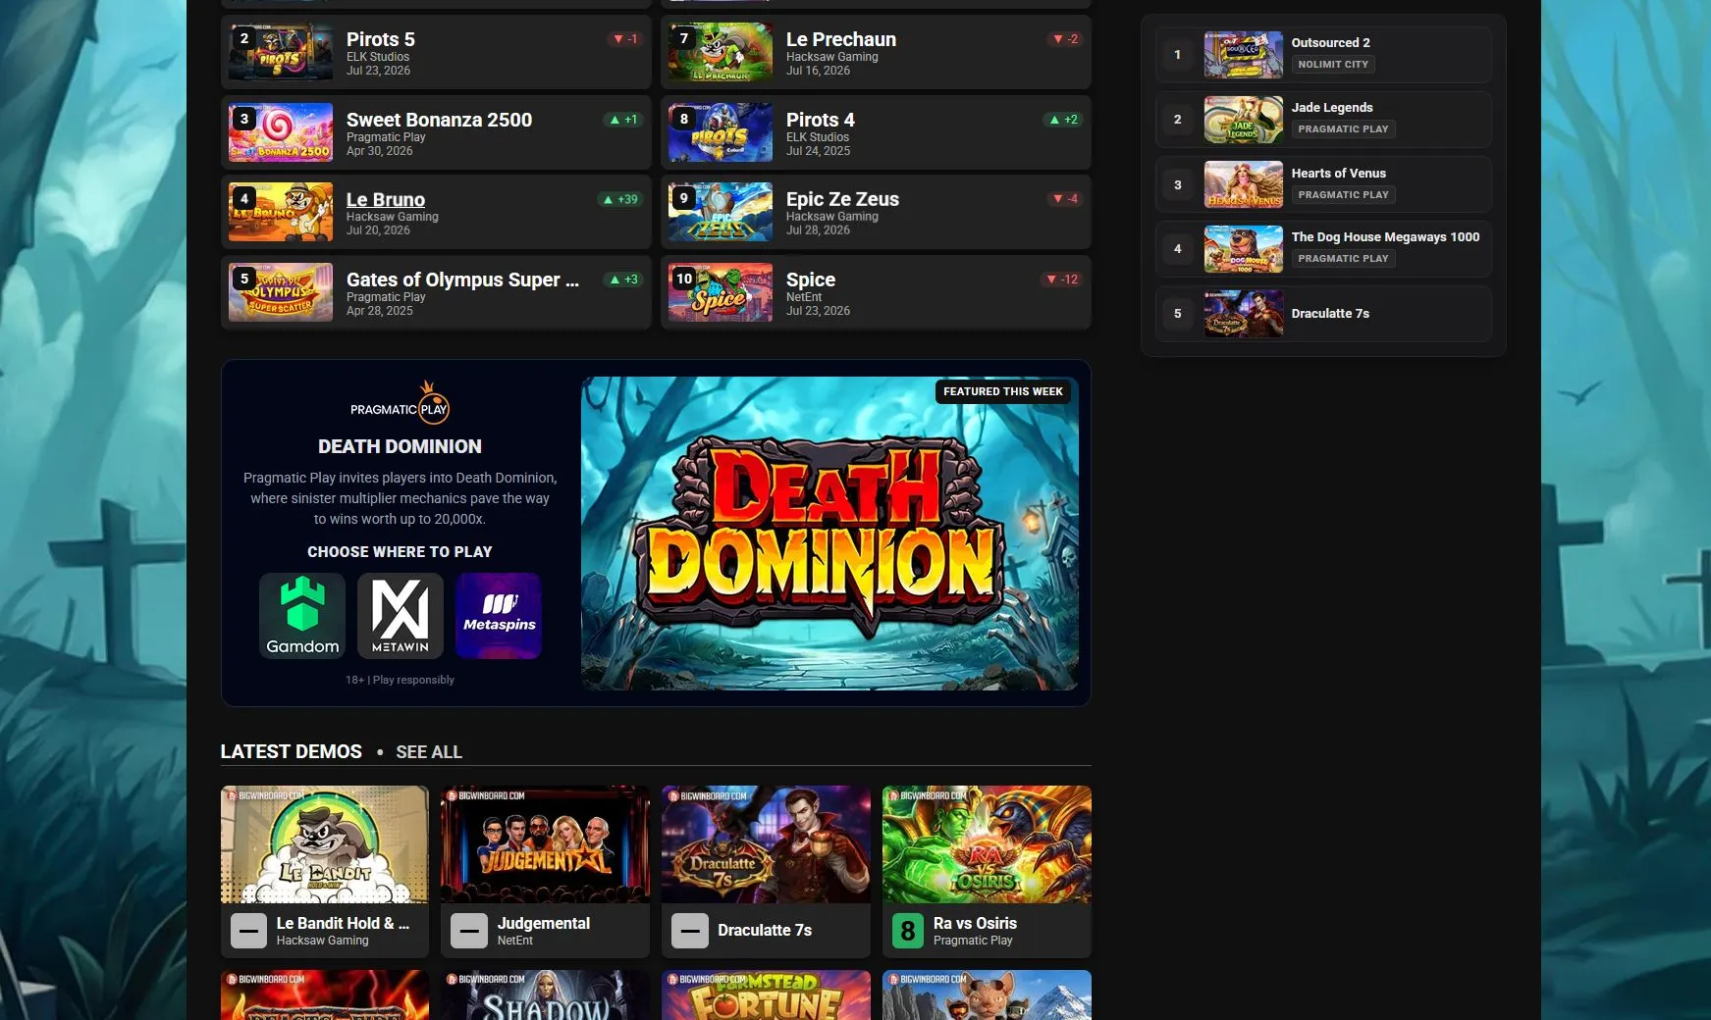Click The Dog House Megaways 1000 icon
1711x1020 pixels.
(1244, 249)
